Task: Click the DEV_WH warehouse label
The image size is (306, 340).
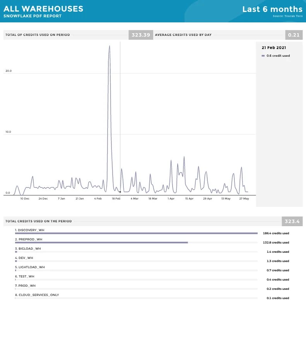Action: point(24,258)
